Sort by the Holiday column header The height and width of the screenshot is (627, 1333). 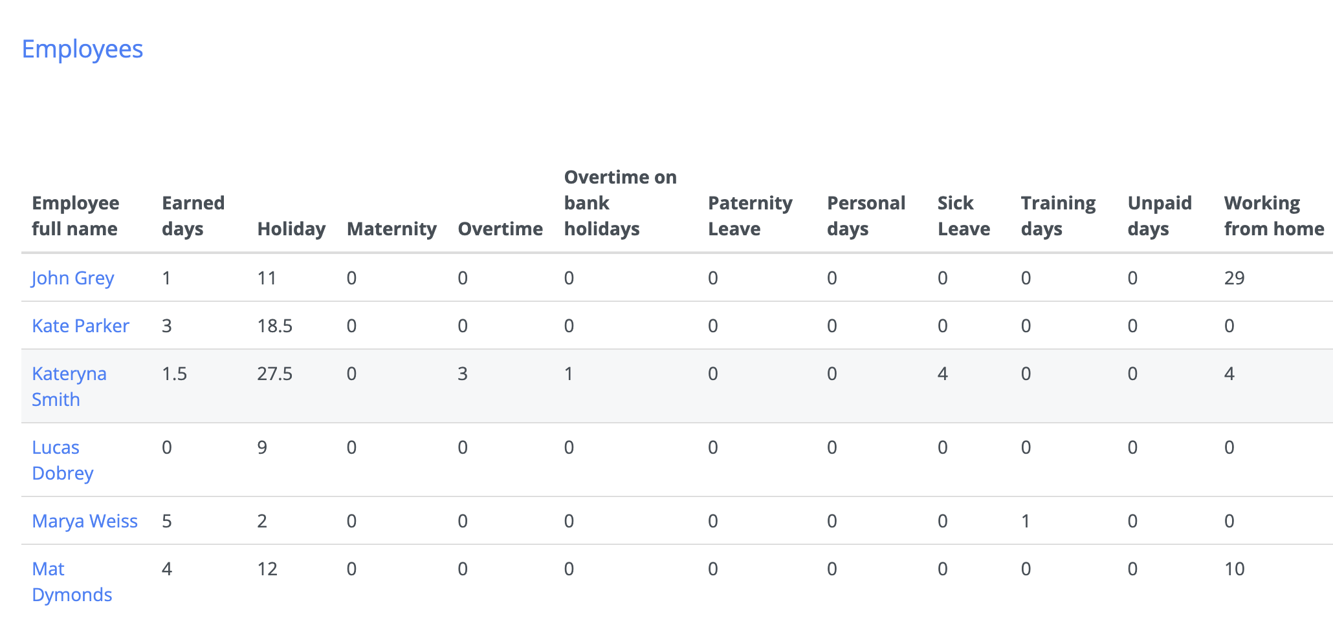(291, 228)
